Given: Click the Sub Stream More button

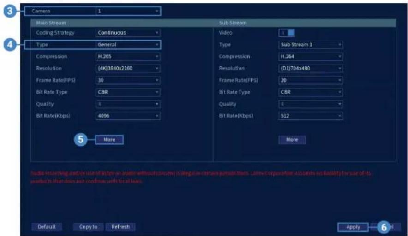Looking at the screenshot, I should (x=292, y=140).
